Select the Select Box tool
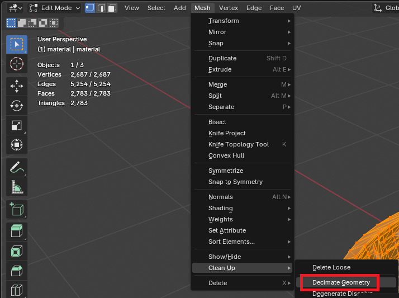Viewport: 399px width, 298px height. coord(17,45)
